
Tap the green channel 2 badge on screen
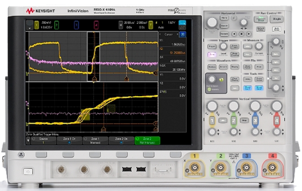pyautogui.click(x=57, y=25)
